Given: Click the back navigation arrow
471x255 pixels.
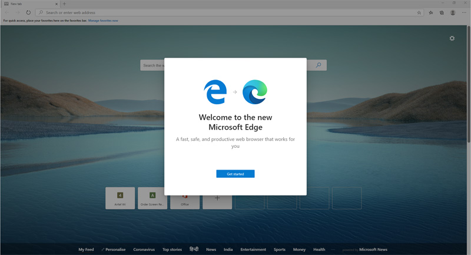Looking at the screenshot, I should tap(7, 12).
